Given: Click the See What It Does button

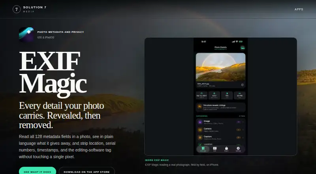Looking at the screenshot, I should (x=38, y=171).
